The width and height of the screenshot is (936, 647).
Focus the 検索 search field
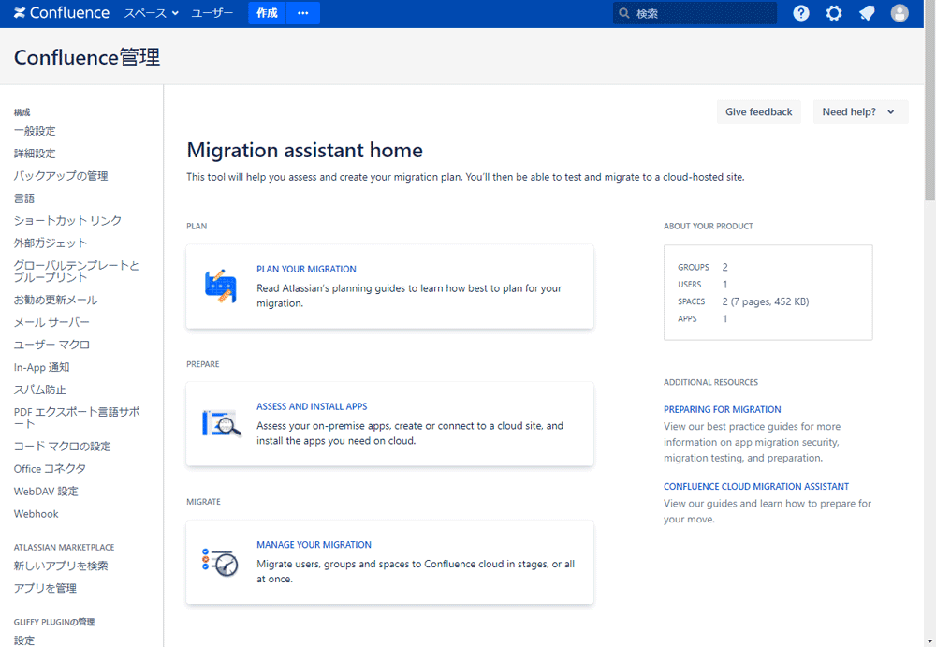[x=695, y=13]
